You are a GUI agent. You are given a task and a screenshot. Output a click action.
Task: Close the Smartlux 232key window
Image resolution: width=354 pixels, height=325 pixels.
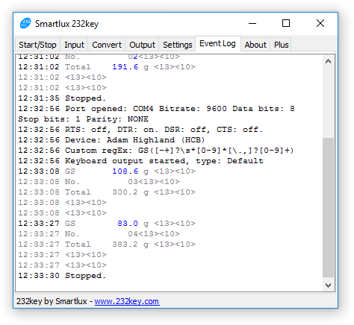pyautogui.click(x=320, y=23)
